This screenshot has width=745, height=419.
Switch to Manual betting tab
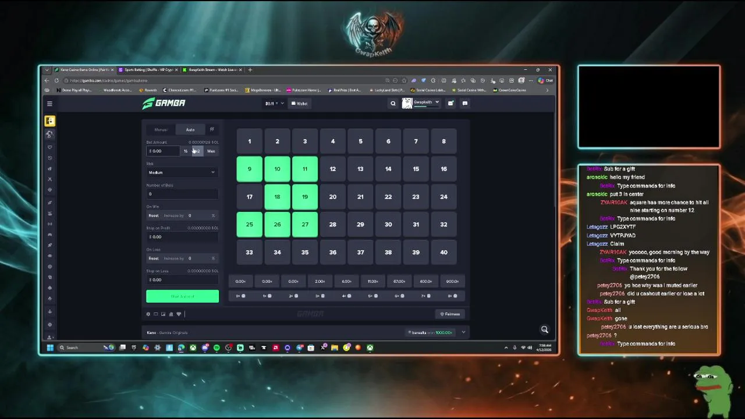pyautogui.click(x=161, y=129)
